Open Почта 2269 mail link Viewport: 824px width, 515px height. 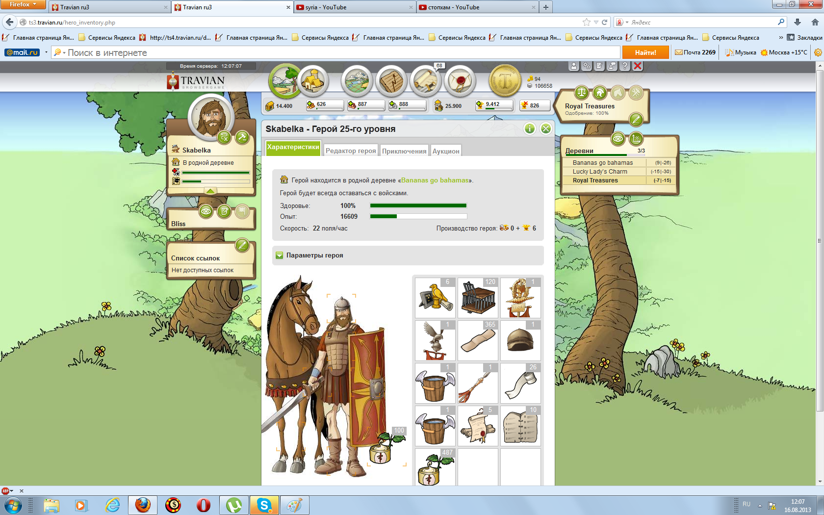695,52
